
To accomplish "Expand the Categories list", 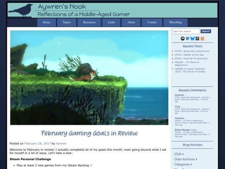I will pos(183,164).
